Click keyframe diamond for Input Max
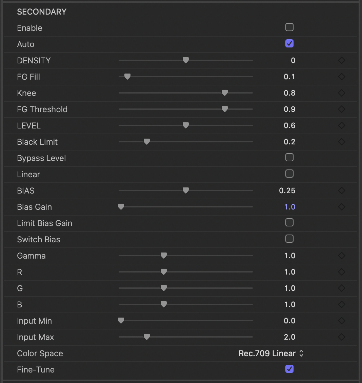 coord(342,337)
